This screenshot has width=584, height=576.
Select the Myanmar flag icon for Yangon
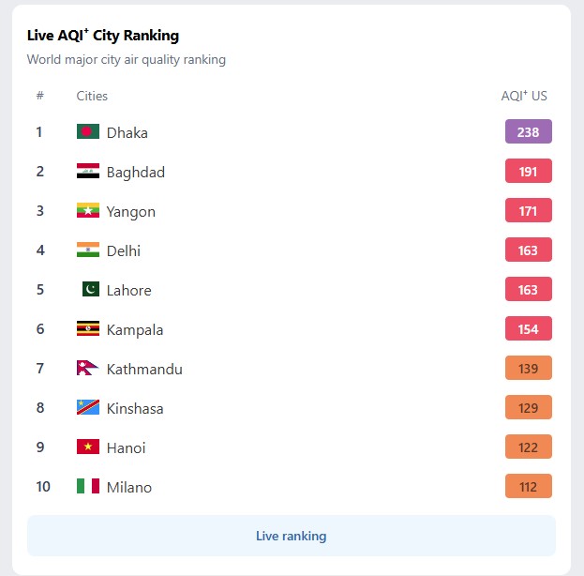coord(88,210)
